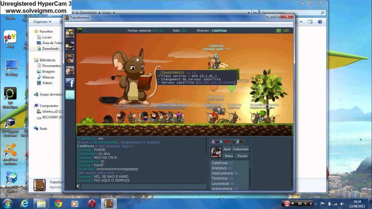
Task: Select the third mouse icon in game sidebar
Action: [70, 58]
